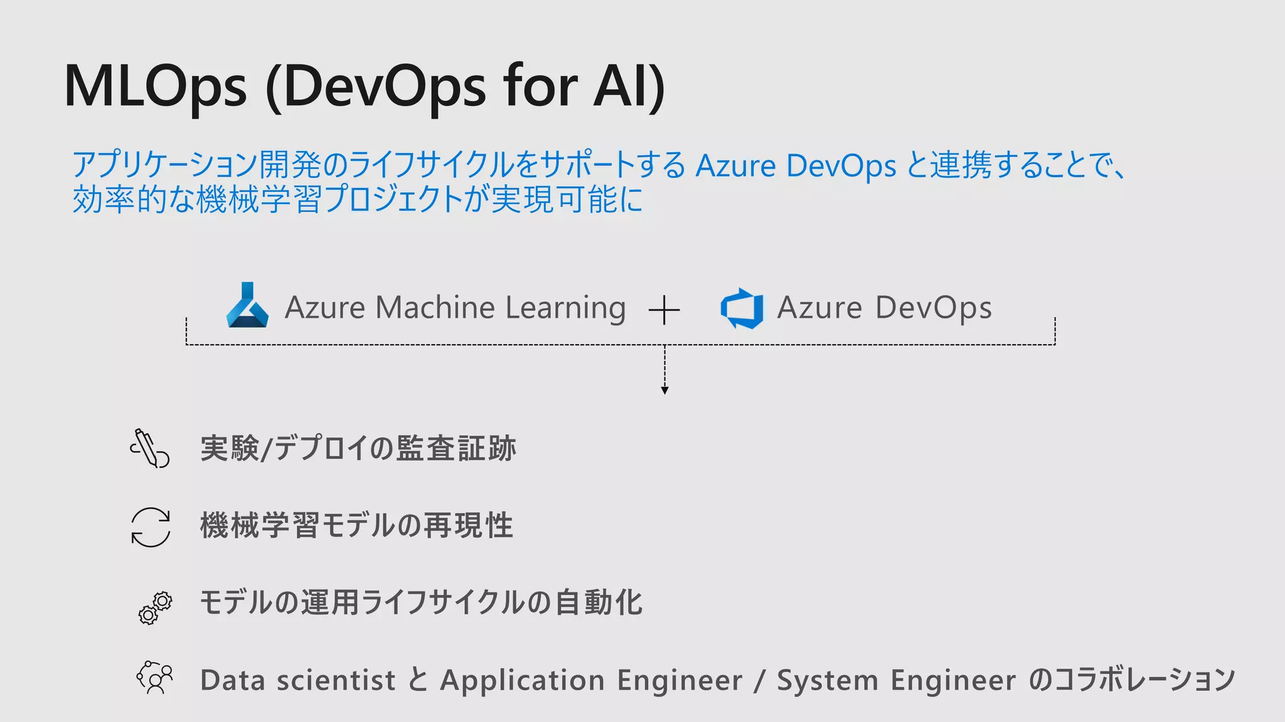The height and width of the screenshot is (722, 1285).
Task: Click the two gears automation icon
Action: [x=155, y=607]
